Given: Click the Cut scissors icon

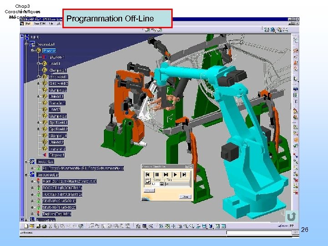Looking at the screenshot, I should pos(51,226).
